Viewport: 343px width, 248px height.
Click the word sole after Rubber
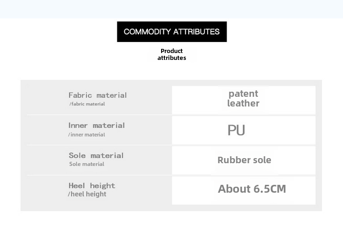tap(261, 160)
